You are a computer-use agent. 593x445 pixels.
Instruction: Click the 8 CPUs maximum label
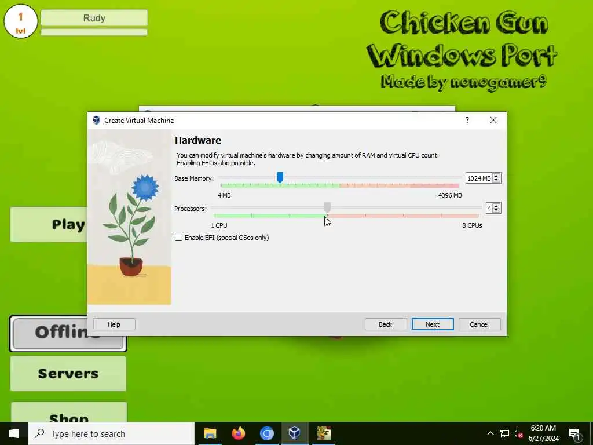[x=472, y=225]
